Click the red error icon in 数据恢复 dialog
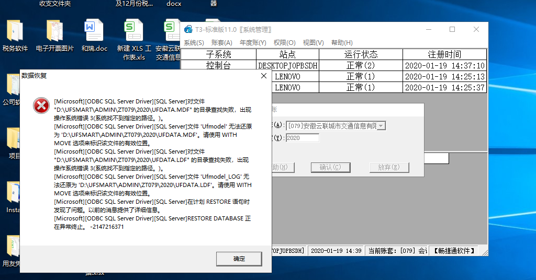This screenshot has height=280, width=536. coord(41,106)
